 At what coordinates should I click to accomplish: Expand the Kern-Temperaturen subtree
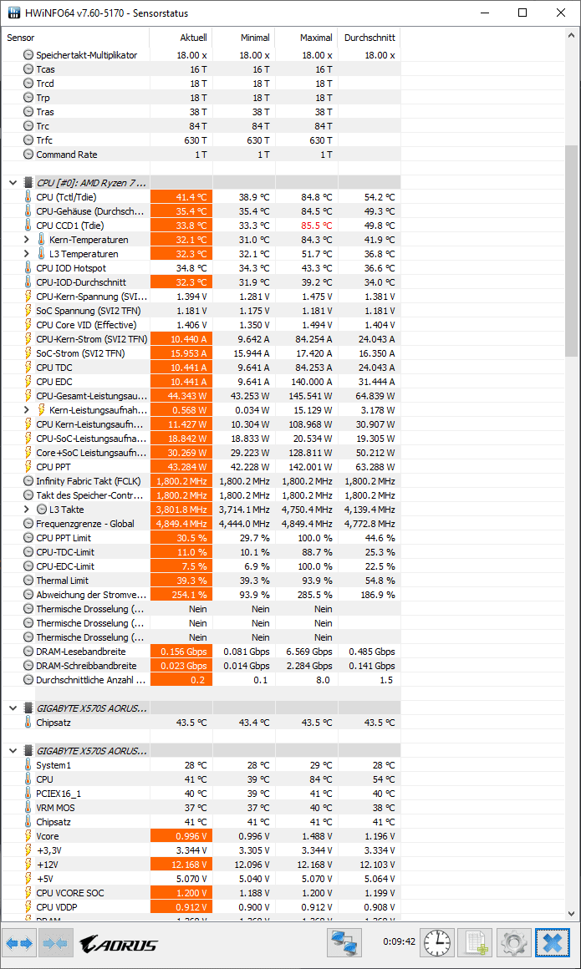[x=27, y=240]
